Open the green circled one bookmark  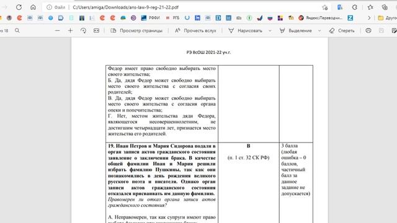click(249, 18)
